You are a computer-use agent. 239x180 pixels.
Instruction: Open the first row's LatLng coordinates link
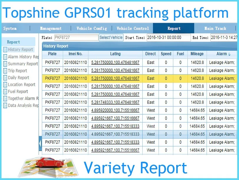[115, 62]
